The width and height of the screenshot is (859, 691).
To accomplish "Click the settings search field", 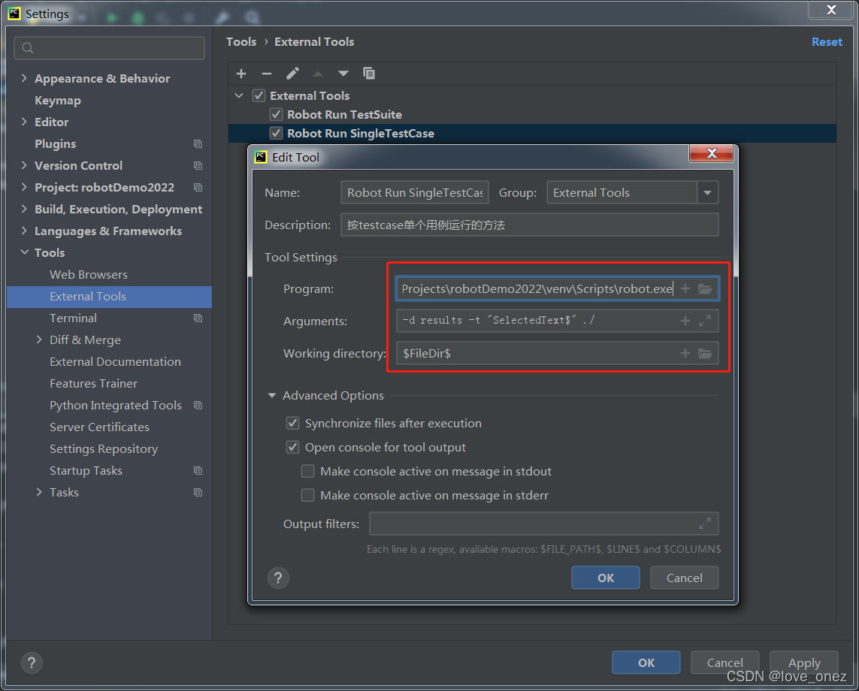I will (x=109, y=47).
